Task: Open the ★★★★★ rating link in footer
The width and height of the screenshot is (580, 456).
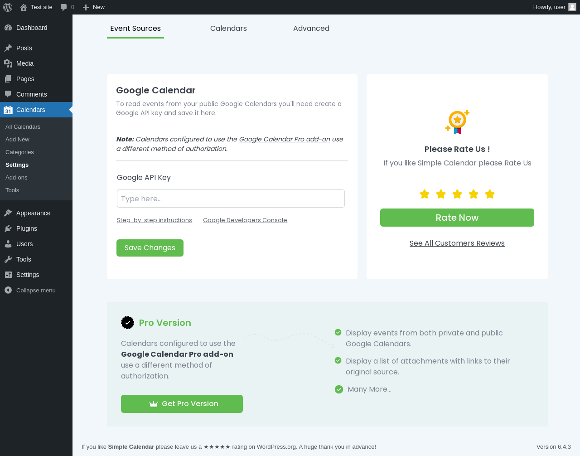Action: [217, 447]
